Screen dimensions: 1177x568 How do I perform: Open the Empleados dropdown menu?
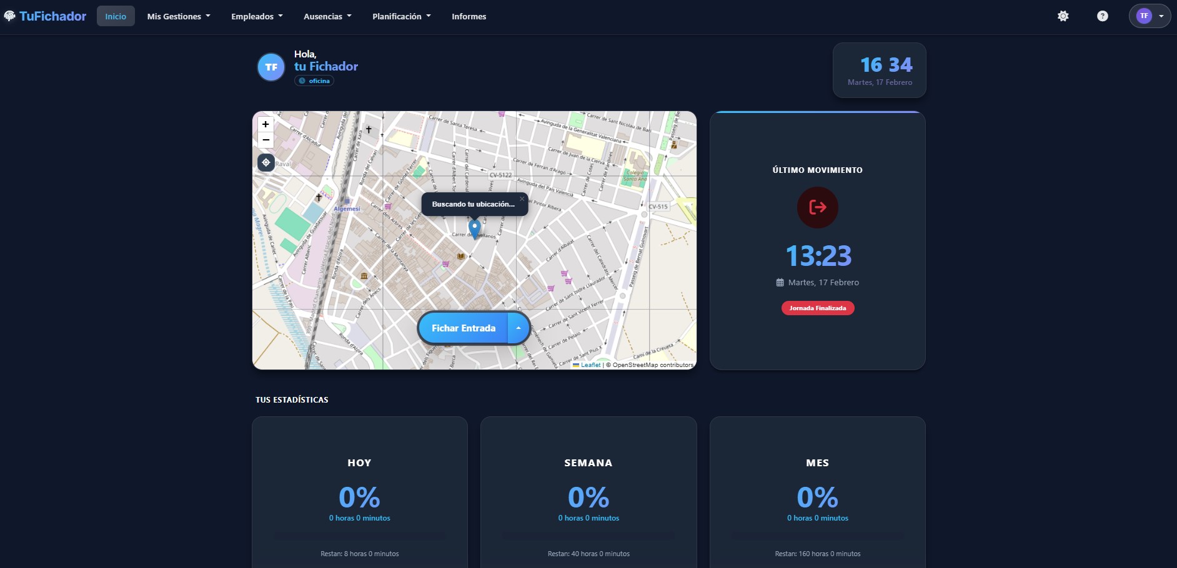(257, 17)
